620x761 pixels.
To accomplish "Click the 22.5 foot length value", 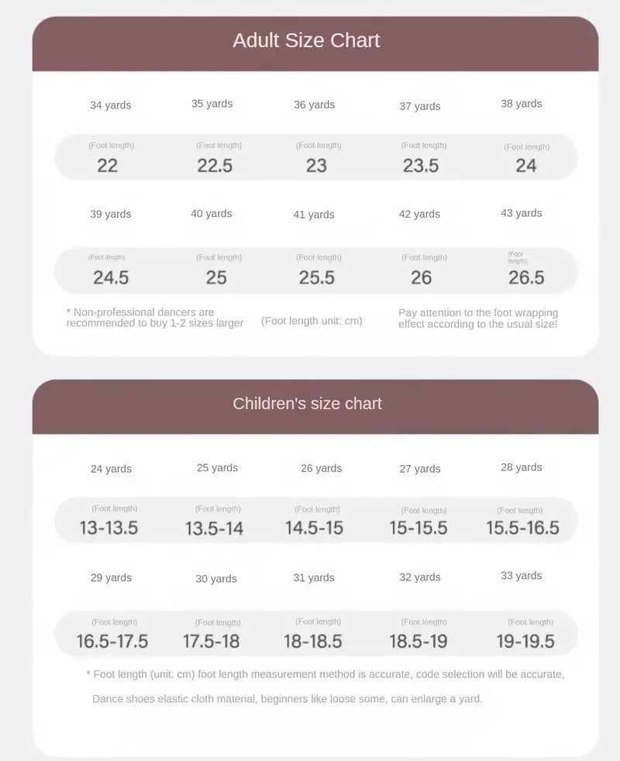I will coord(215,165).
